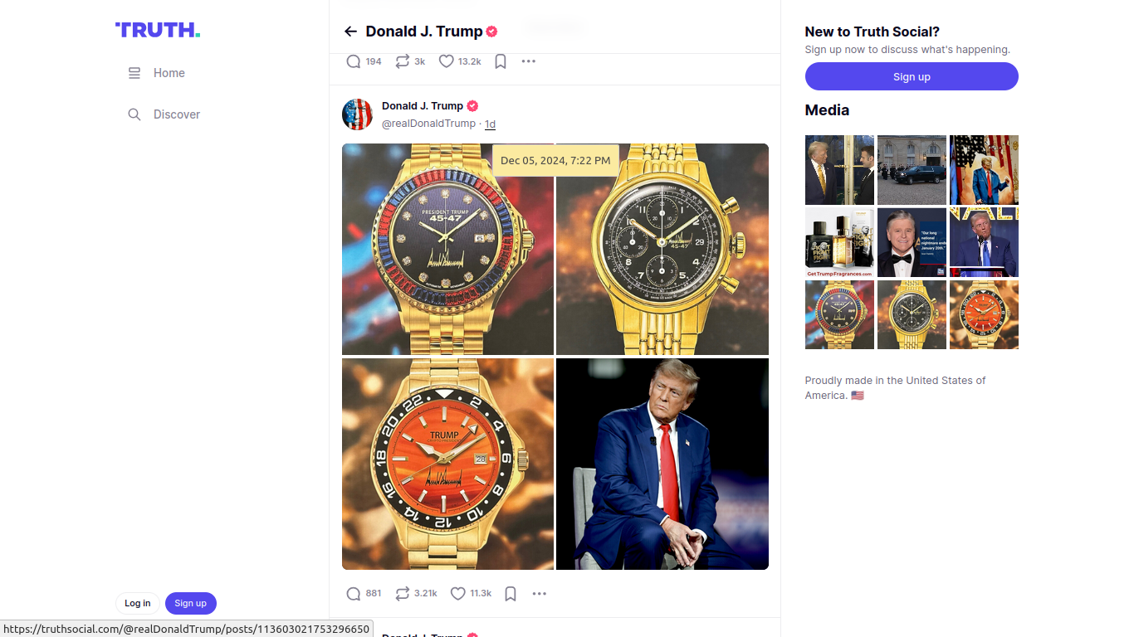Open replies on the watch post (881)
The width and height of the screenshot is (1134, 637).
point(363,593)
